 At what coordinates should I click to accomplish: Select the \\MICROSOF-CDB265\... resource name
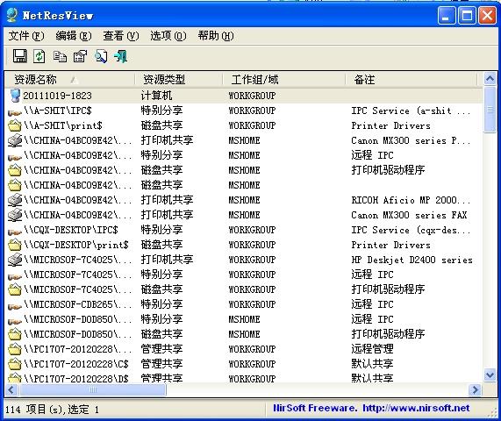[x=77, y=304]
